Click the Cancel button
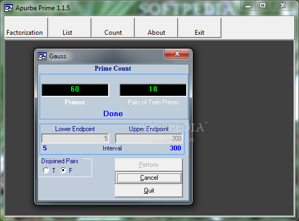 [x=149, y=178]
